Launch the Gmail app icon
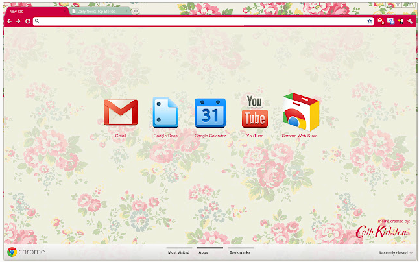Image resolution: width=419 pixels, height=262 pixels. [121, 112]
